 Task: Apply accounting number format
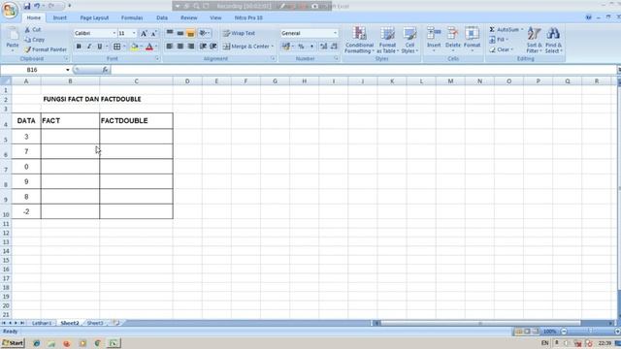(285, 47)
